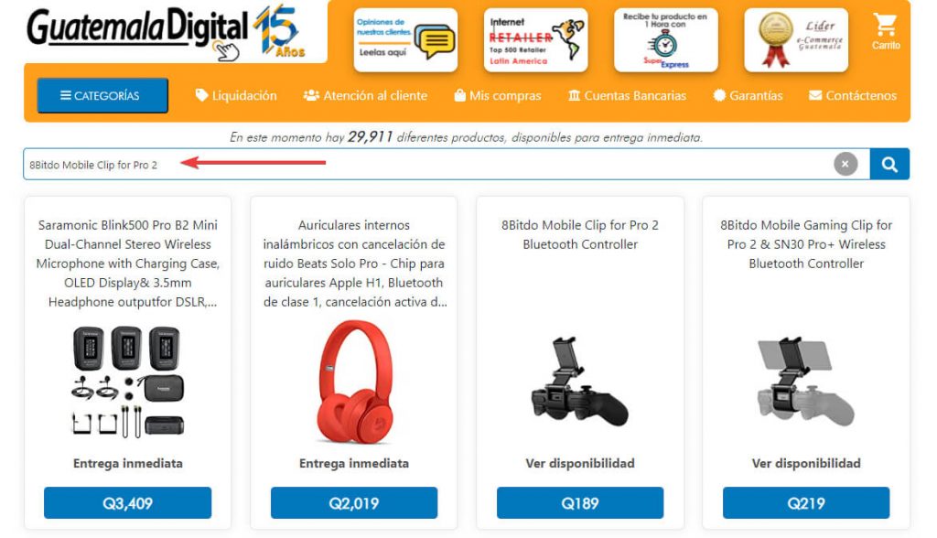Expand the CATEGORÍAS menu
The image size is (937, 538).
[x=102, y=96]
